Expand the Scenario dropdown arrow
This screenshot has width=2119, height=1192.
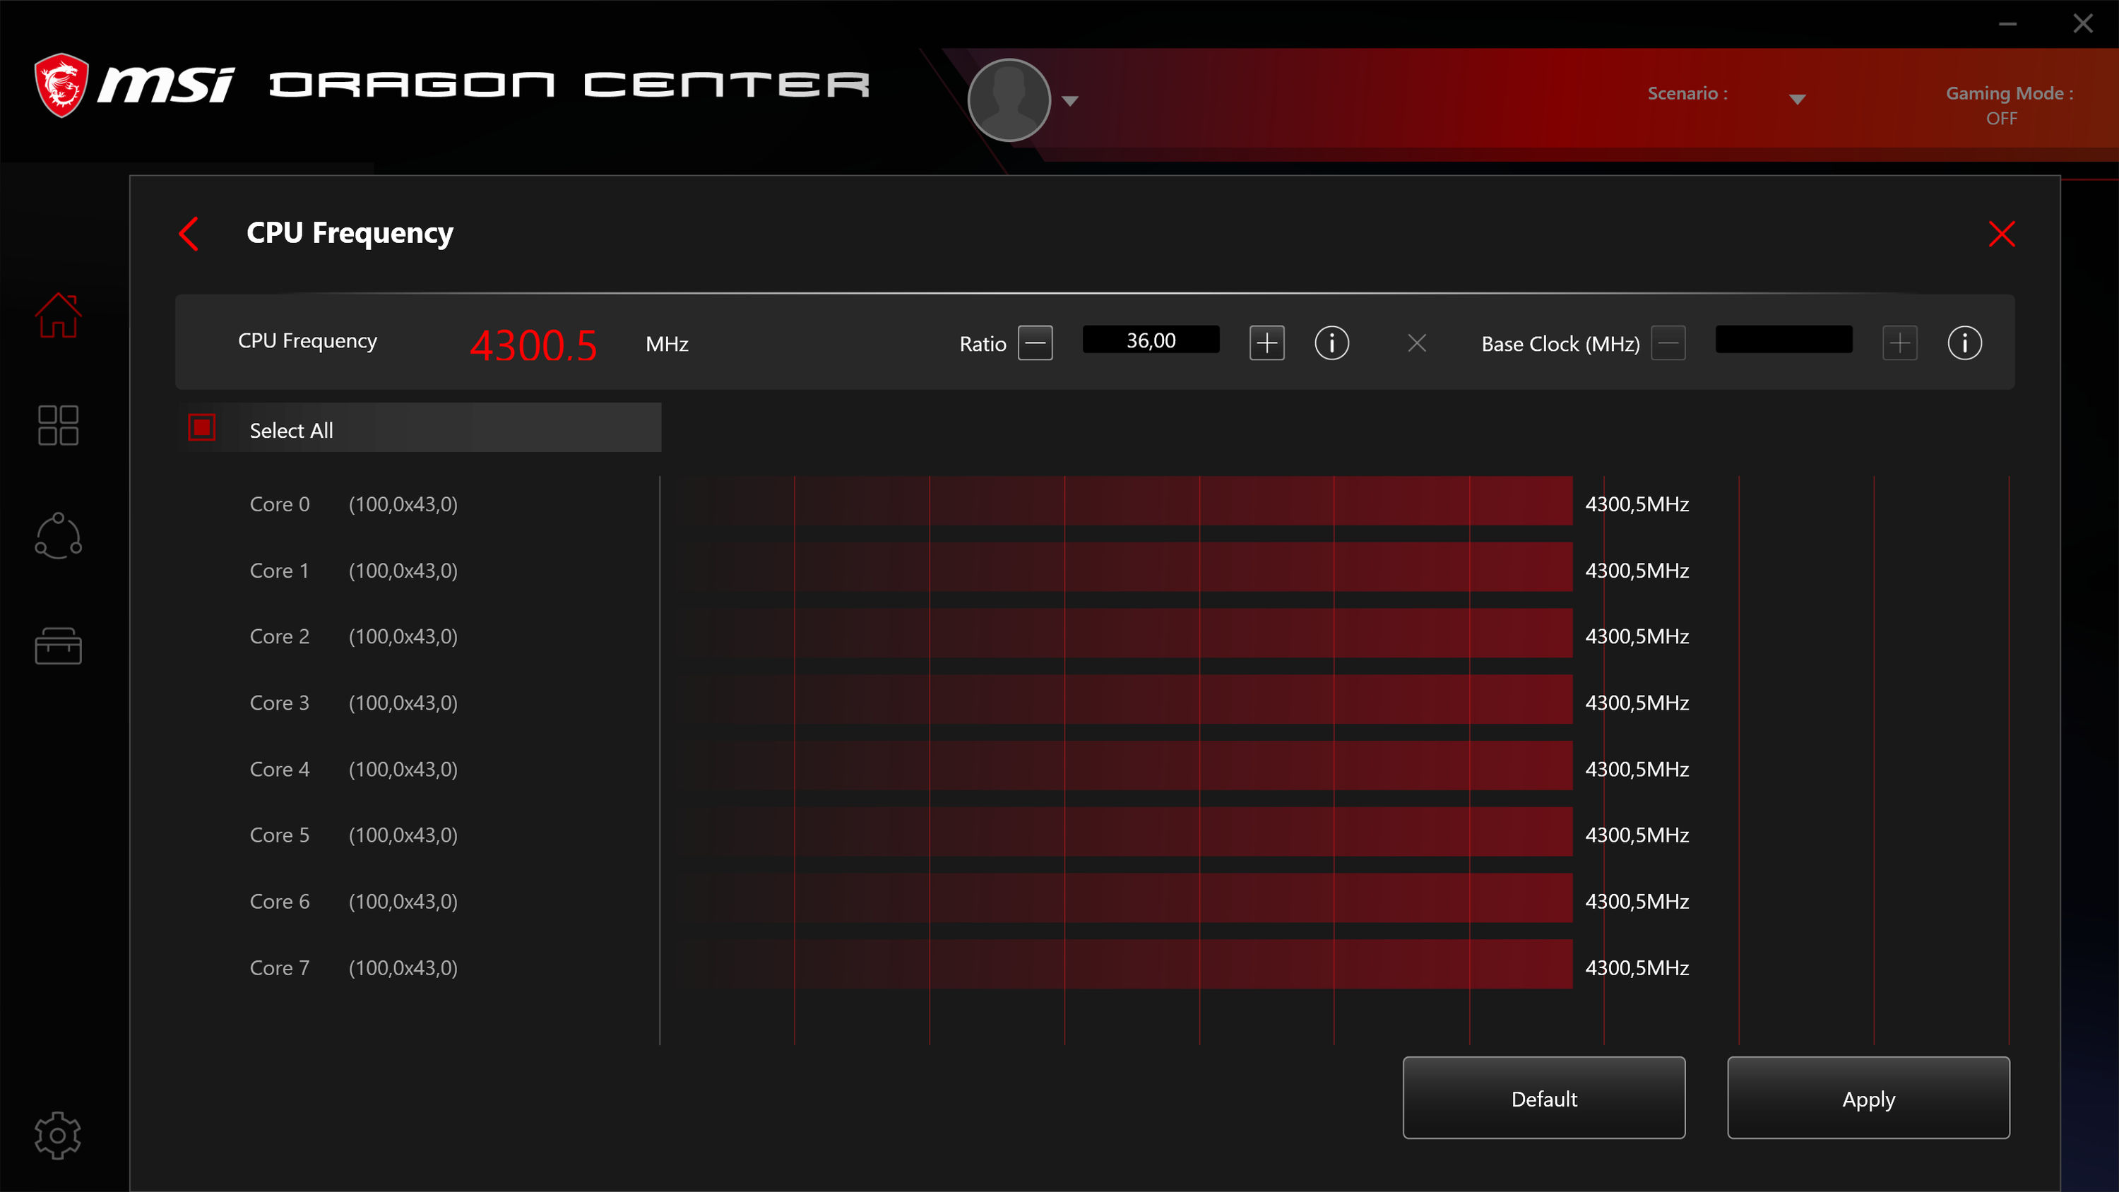1796,100
